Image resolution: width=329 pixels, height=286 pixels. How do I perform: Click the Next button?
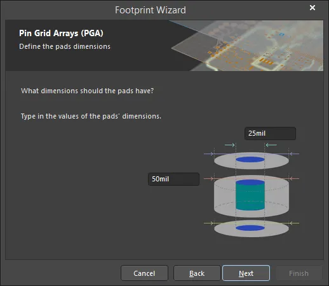coord(246,273)
